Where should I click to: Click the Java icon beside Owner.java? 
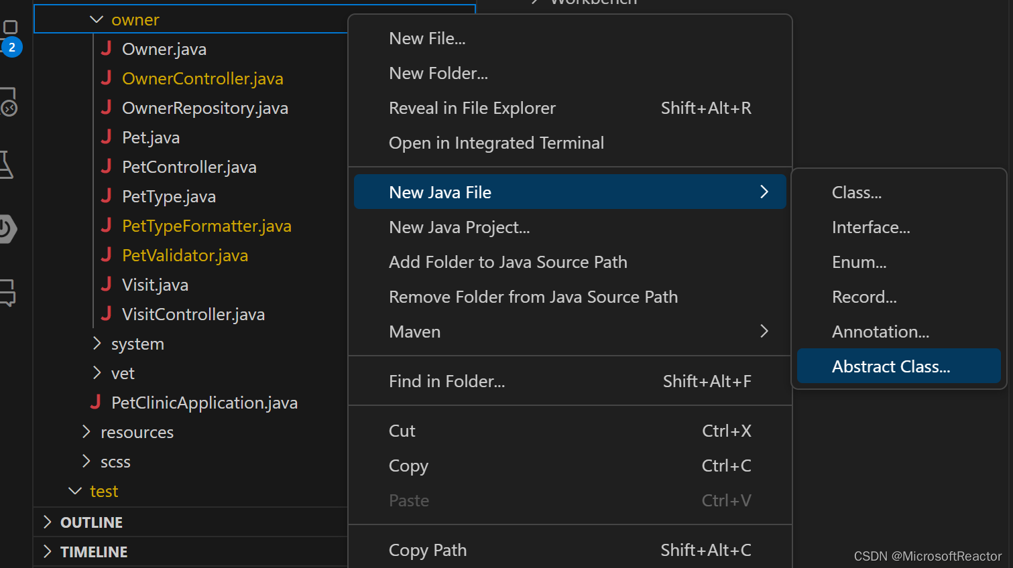point(106,49)
